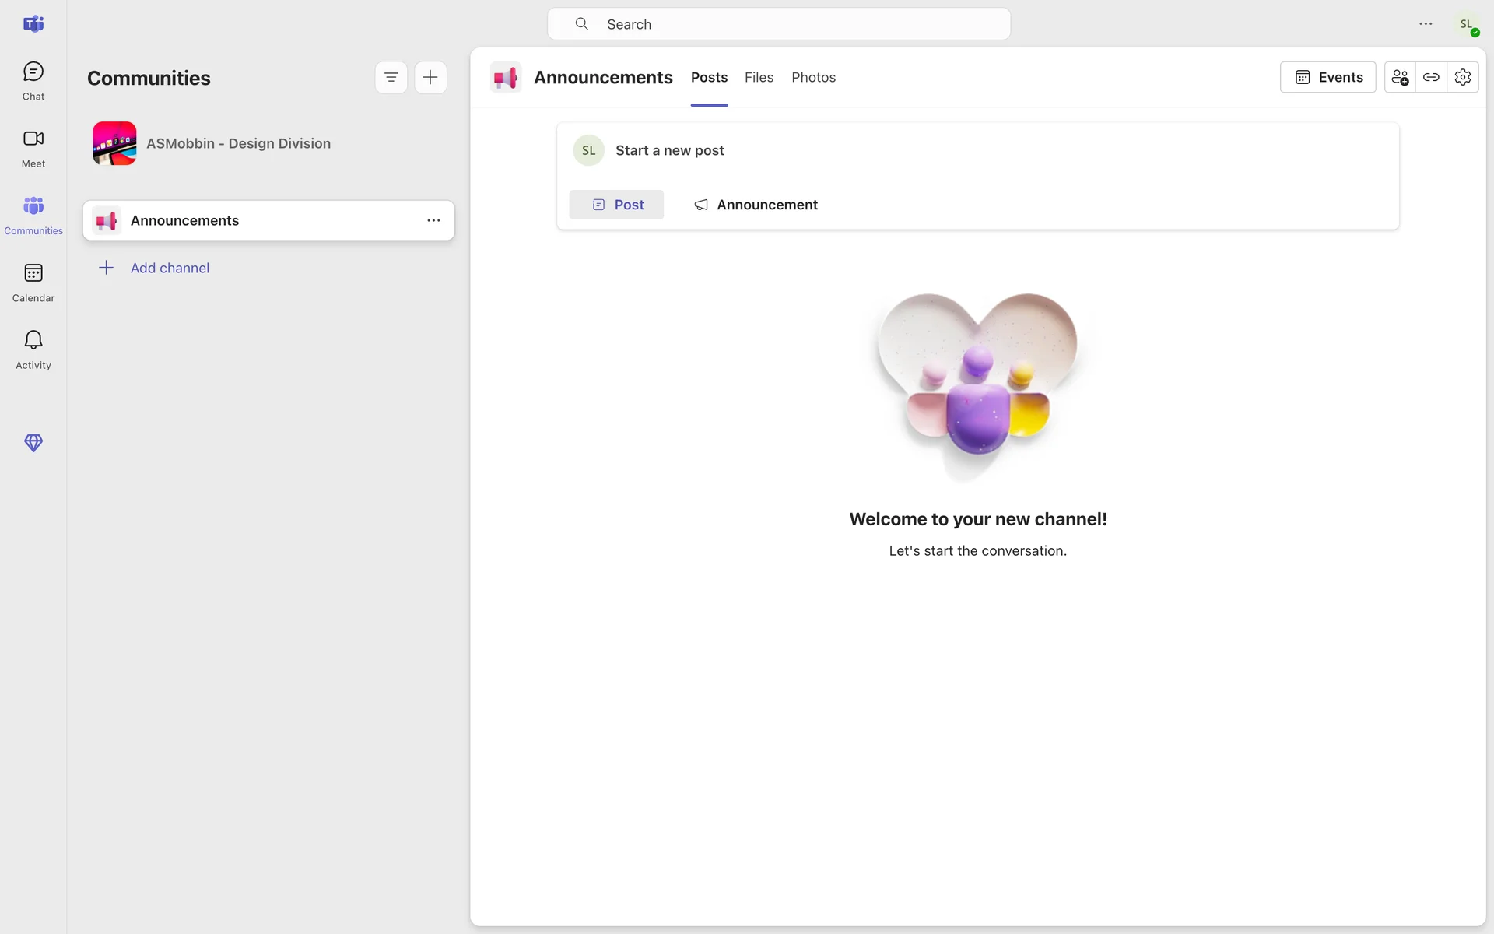This screenshot has width=1494, height=934.
Task: Open the Meet video icon
Action: tap(33, 148)
